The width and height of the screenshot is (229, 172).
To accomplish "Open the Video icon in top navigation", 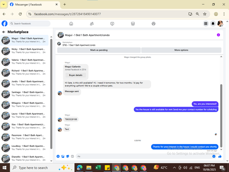I will click(x=112, y=24).
